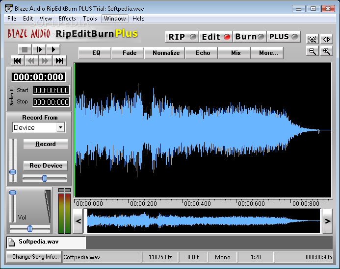Switch to RIP mode
Screen dimensions: 340x269
coord(182,37)
